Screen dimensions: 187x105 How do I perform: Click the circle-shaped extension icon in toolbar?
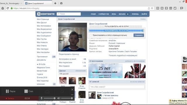(158, 8)
